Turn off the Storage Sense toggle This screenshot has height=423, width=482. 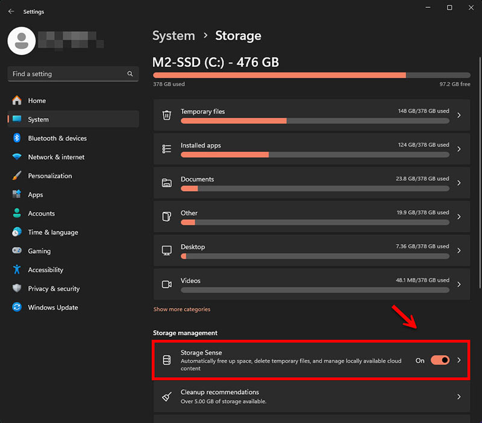tap(440, 360)
